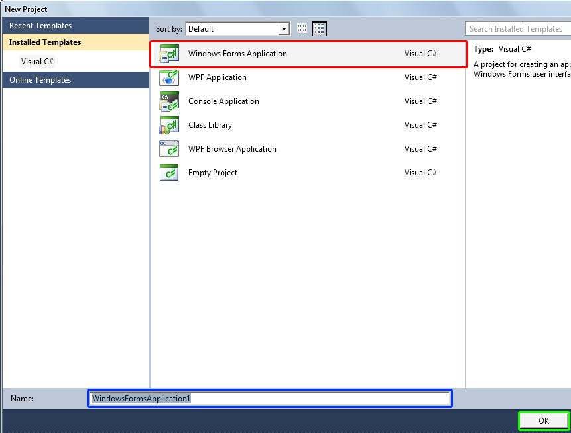The height and width of the screenshot is (433, 571).
Task: Click the project Name input field
Action: coord(270,399)
